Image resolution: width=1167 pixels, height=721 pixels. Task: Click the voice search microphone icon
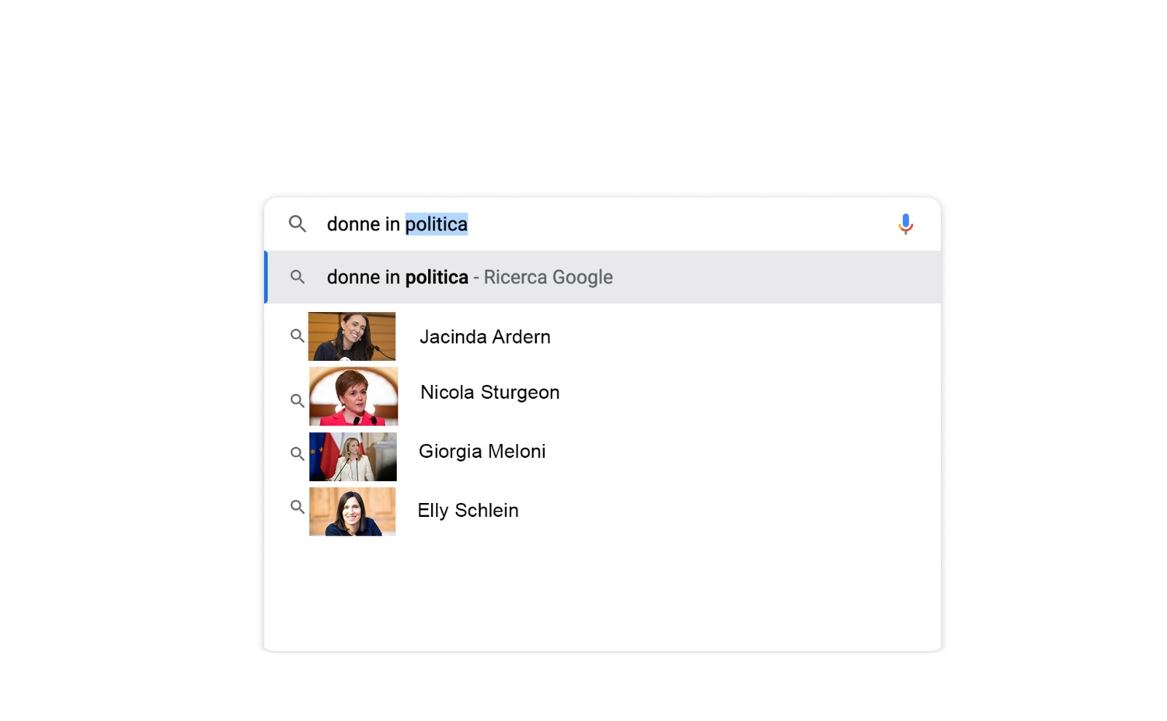905,224
